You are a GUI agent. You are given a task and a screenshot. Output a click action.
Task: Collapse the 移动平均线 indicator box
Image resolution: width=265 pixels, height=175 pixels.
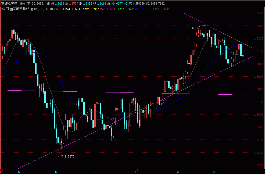pyautogui.click(x=11, y=9)
